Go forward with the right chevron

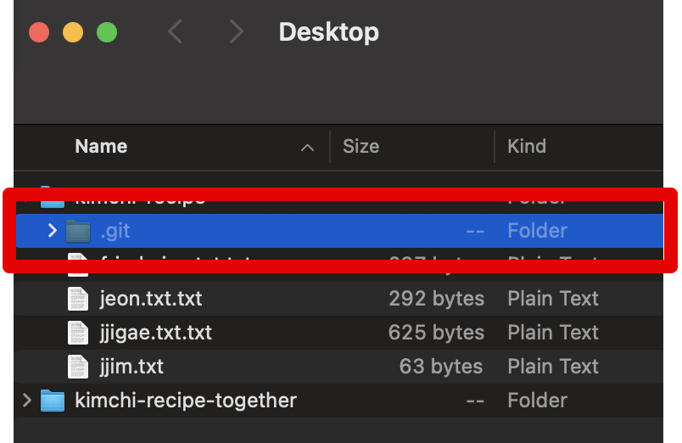click(236, 32)
